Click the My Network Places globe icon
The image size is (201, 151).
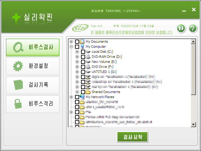(82, 97)
